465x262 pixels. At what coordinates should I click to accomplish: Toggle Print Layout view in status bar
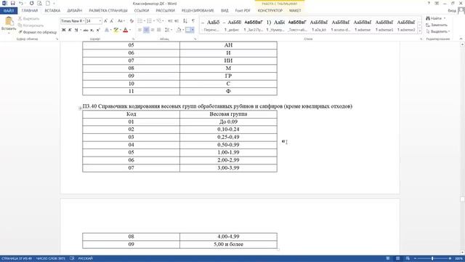coord(397,258)
